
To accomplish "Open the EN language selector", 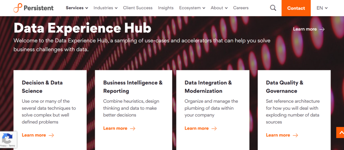I will (x=322, y=8).
